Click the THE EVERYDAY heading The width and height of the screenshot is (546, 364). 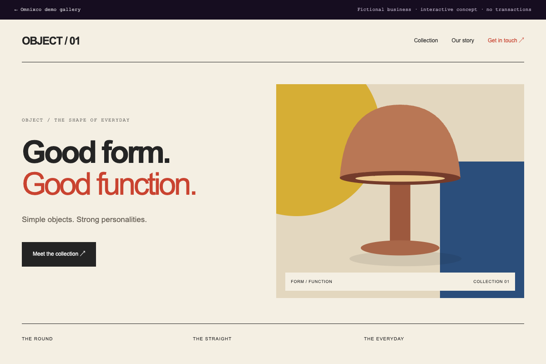[x=384, y=339]
